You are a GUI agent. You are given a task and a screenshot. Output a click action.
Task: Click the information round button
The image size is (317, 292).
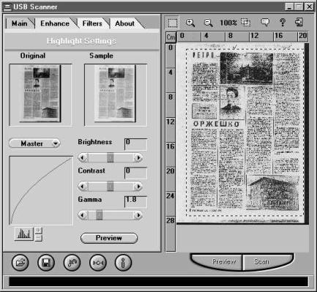coord(123,263)
